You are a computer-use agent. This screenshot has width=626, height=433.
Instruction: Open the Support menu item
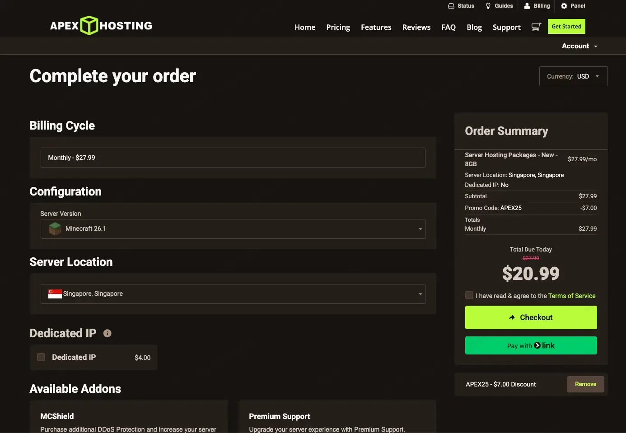pyautogui.click(x=507, y=27)
